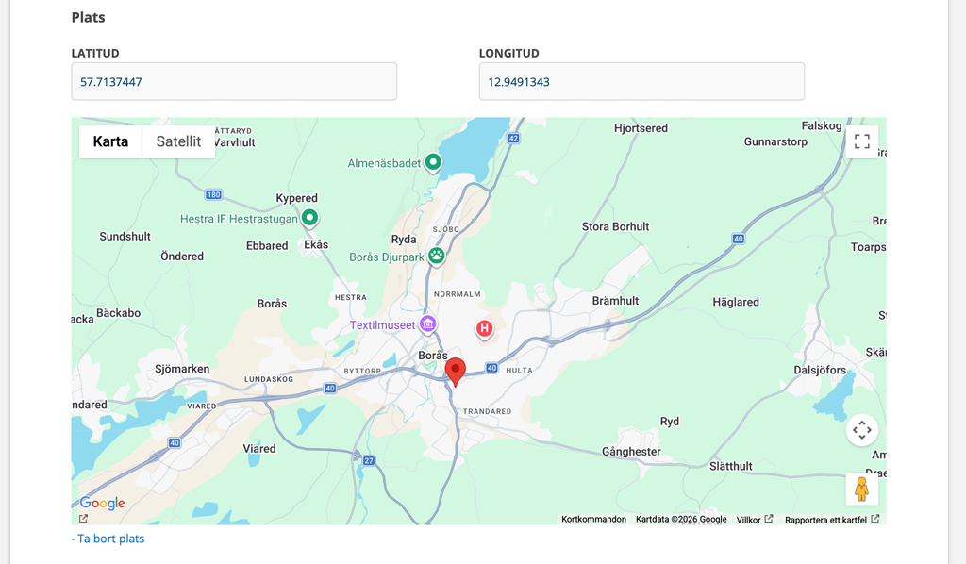966x564 pixels.
Task: Select Hestra IF Hestrastugan marker
Action: tap(308, 219)
